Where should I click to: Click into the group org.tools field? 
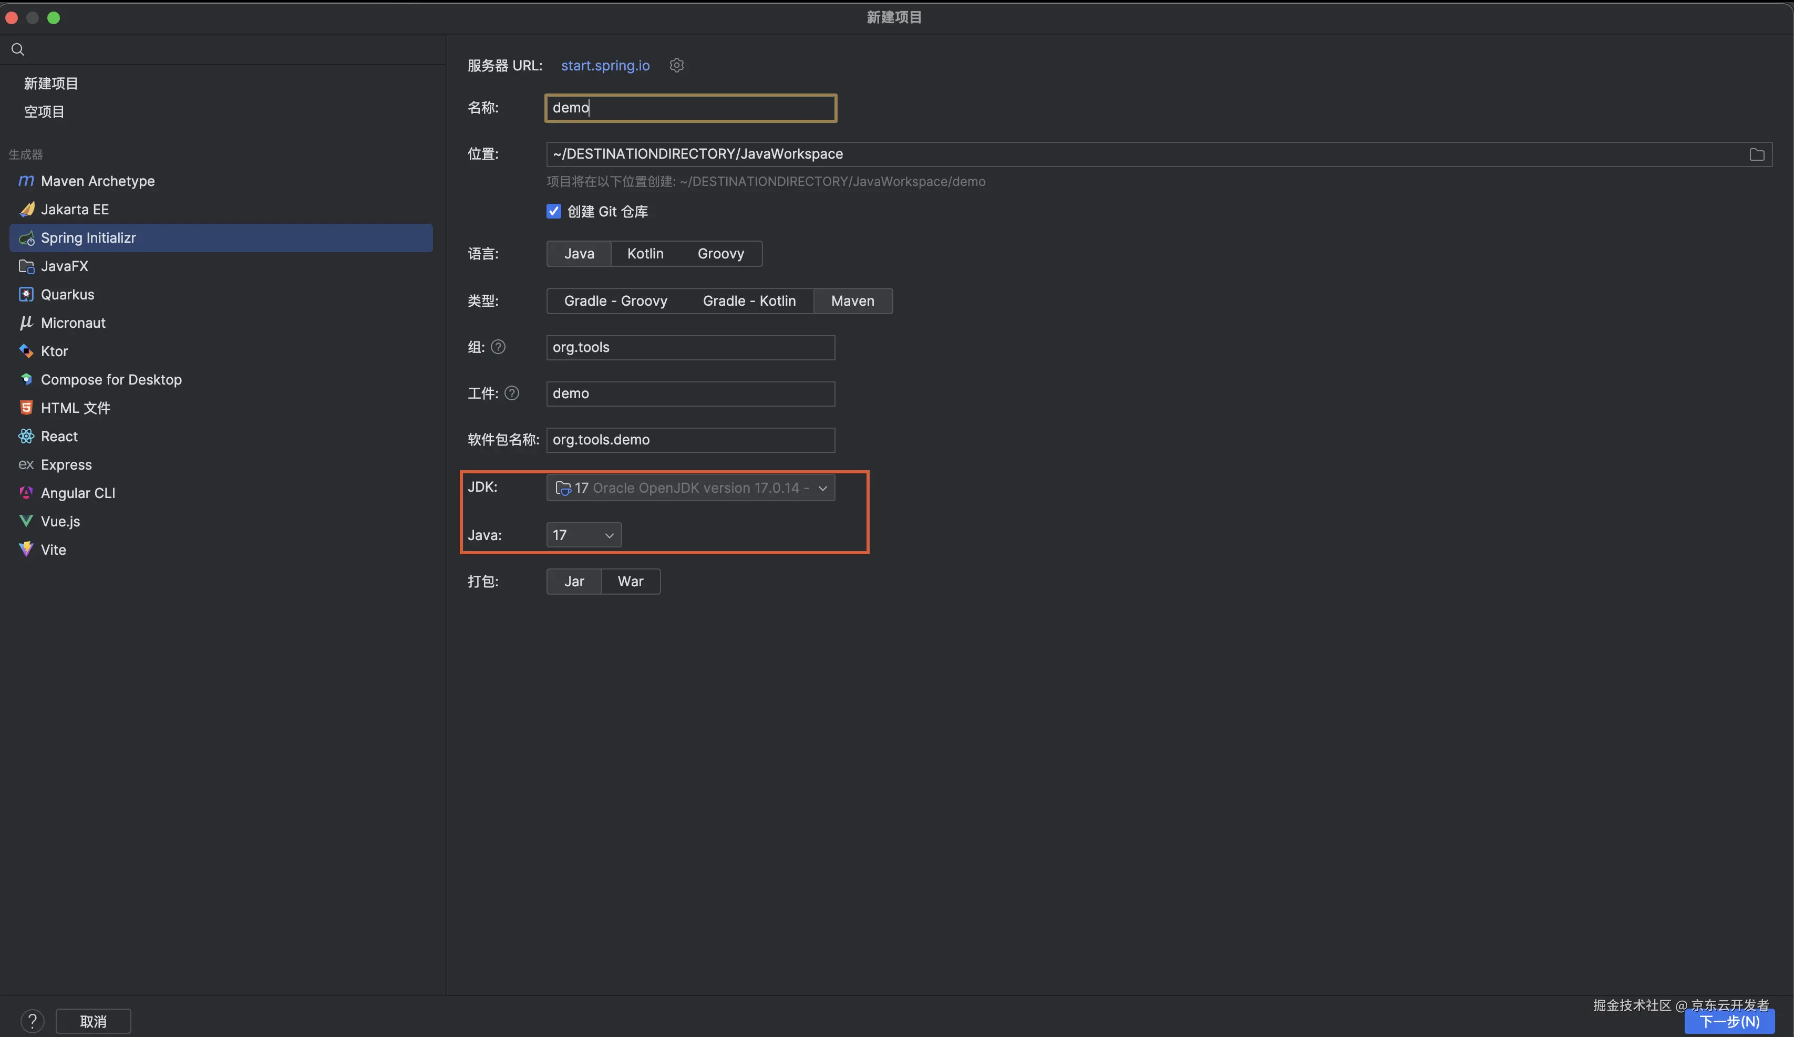690,347
